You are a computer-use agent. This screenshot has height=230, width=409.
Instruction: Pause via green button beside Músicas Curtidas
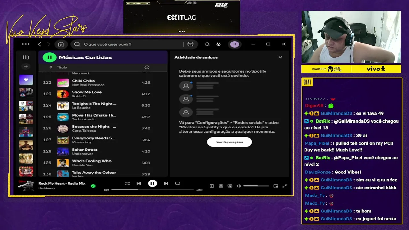(x=50, y=57)
